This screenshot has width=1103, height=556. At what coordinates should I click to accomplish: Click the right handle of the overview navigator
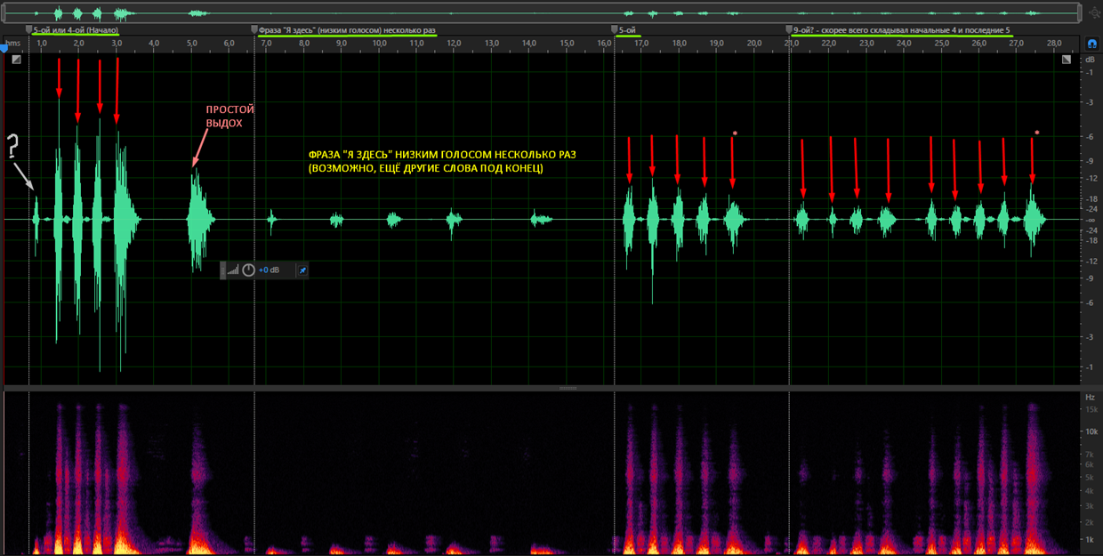pos(1080,13)
